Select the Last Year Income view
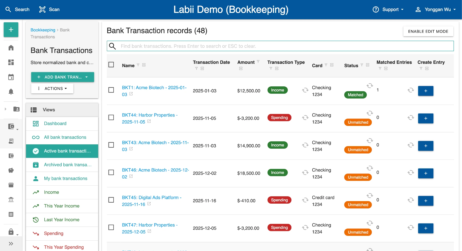Viewport: 462px width, 251px height. (x=62, y=220)
